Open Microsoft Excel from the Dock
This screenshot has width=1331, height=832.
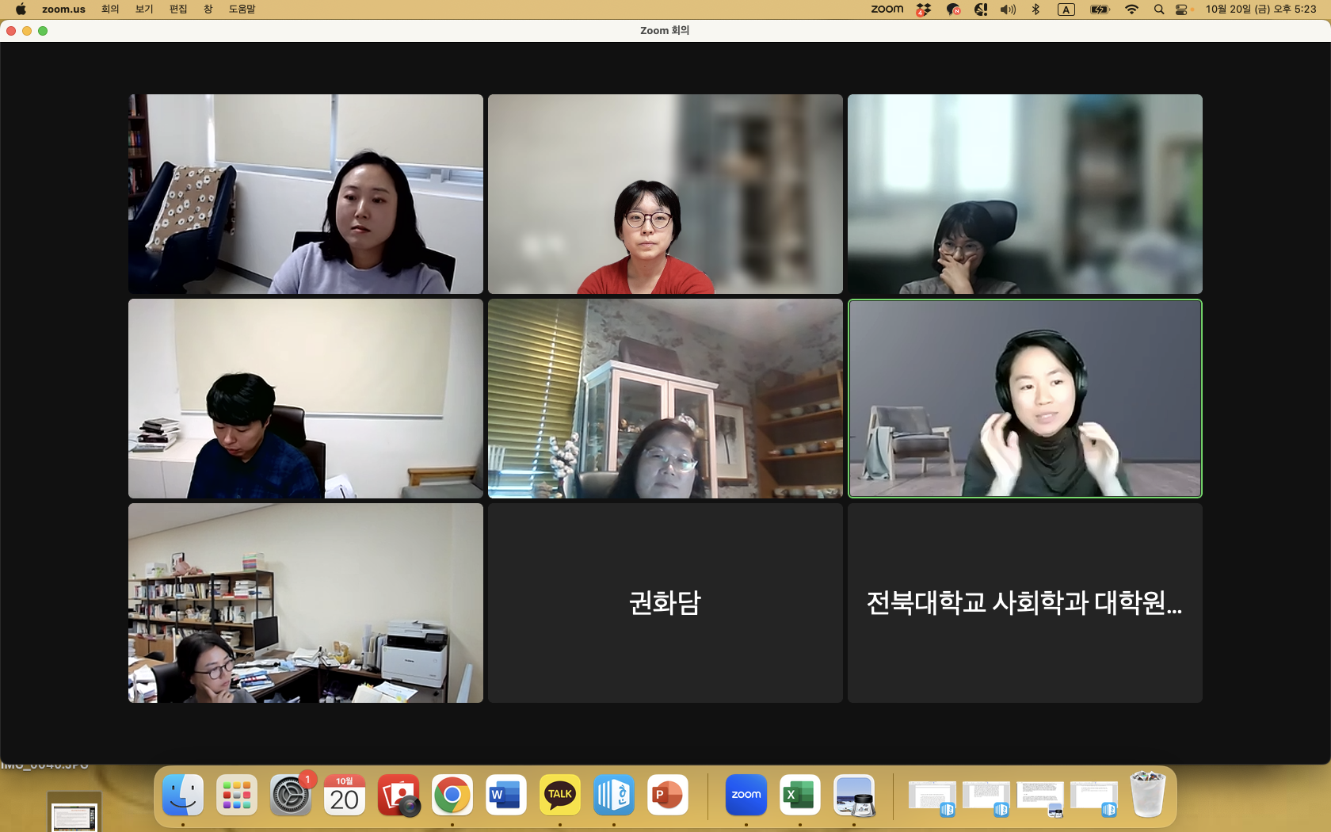pyautogui.click(x=799, y=795)
